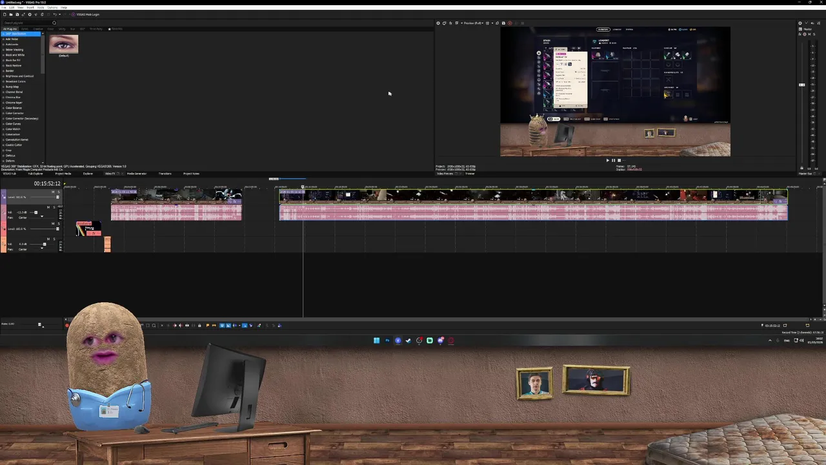The width and height of the screenshot is (826, 465).
Task: Open overlays dropdown arrow in preview
Action: coord(492,23)
